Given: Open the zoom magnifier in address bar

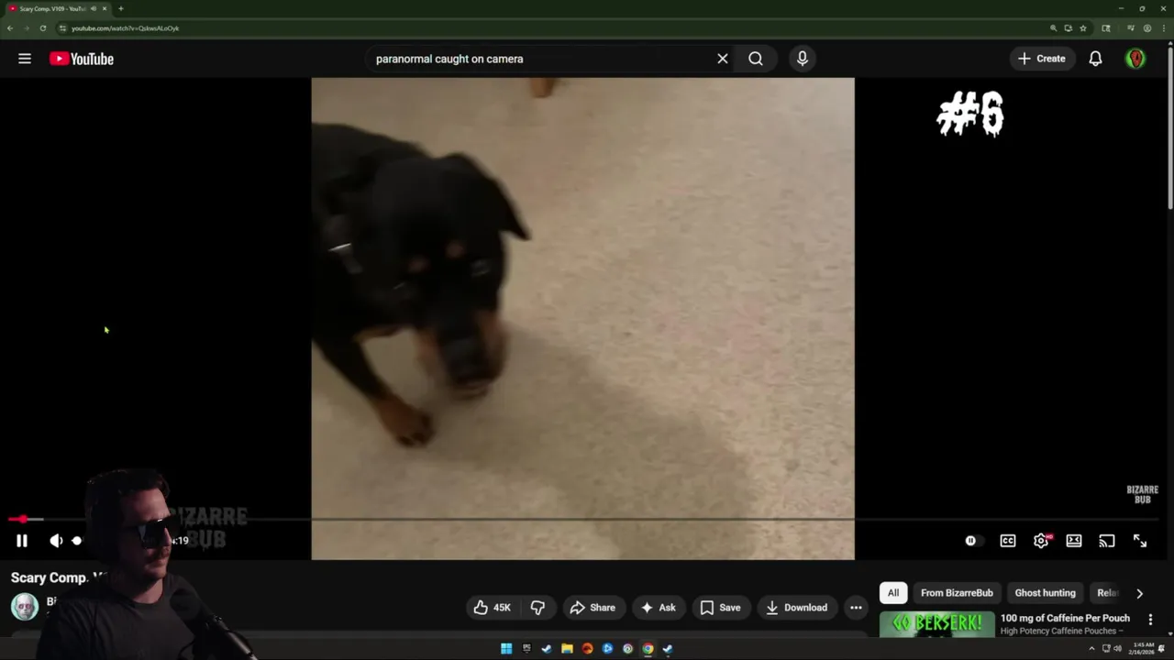Looking at the screenshot, I should pos(1053,28).
